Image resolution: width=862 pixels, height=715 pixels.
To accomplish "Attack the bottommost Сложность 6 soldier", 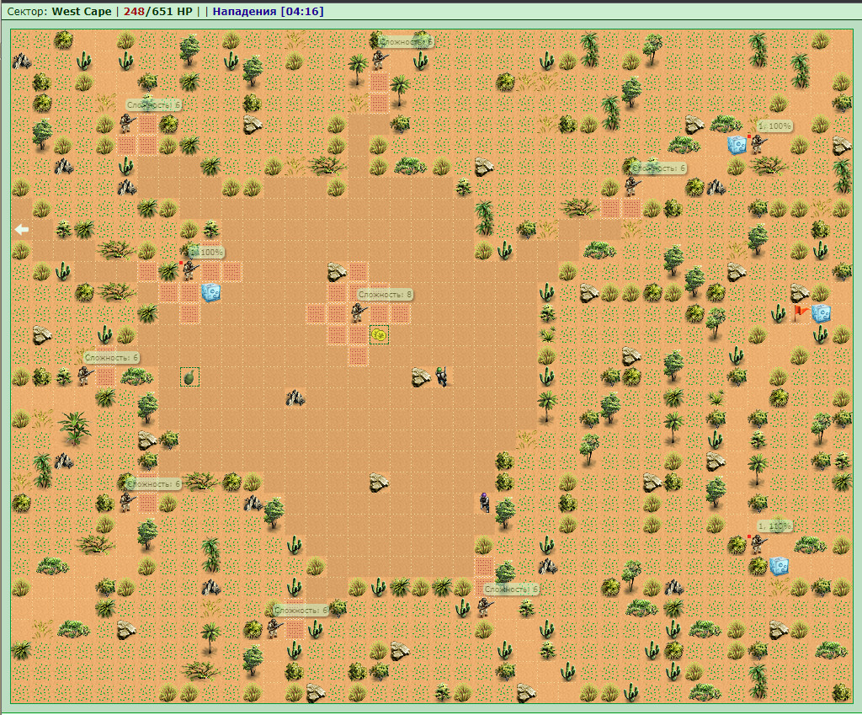I will [x=274, y=628].
